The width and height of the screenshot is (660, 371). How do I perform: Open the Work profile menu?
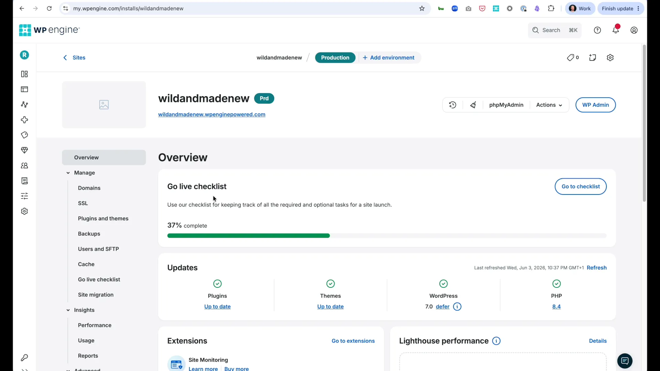pos(580,9)
